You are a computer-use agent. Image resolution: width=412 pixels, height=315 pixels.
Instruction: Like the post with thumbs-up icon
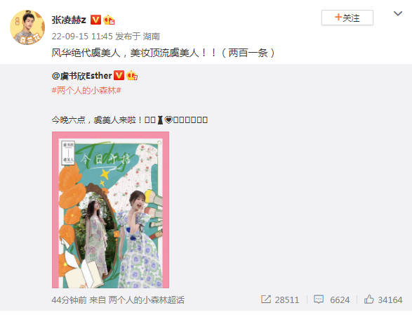pyautogui.click(x=368, y=300)
